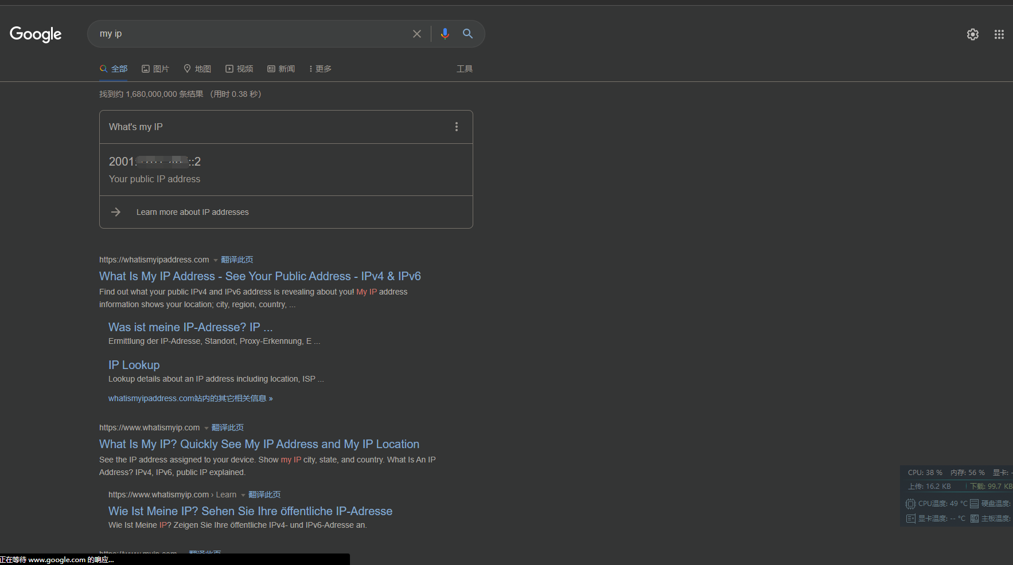Click the CPU temperature chip icon in monitor widget
The width and height of the screenshot is (1013, 565).
(910, 504)
